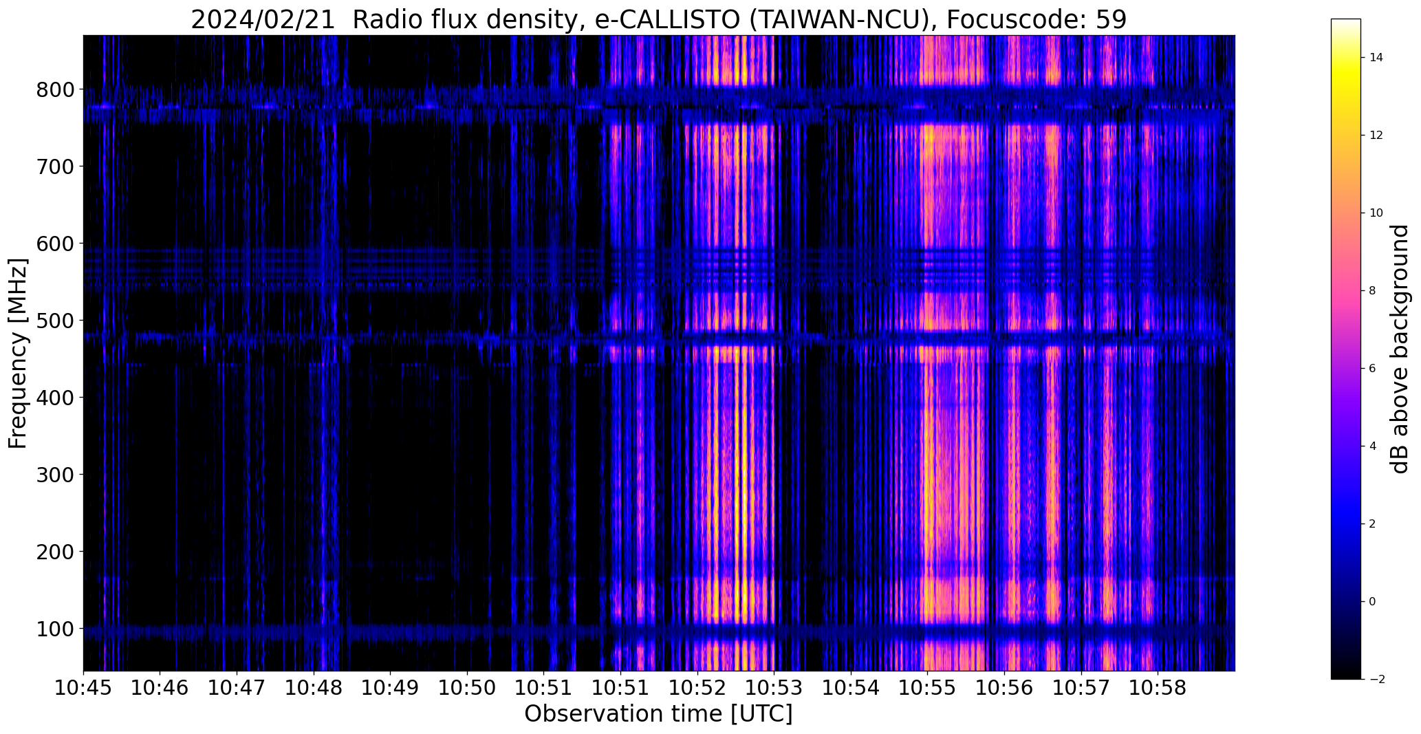
Task: Click the white top end of the colorbar
Action: point(1346,23)
